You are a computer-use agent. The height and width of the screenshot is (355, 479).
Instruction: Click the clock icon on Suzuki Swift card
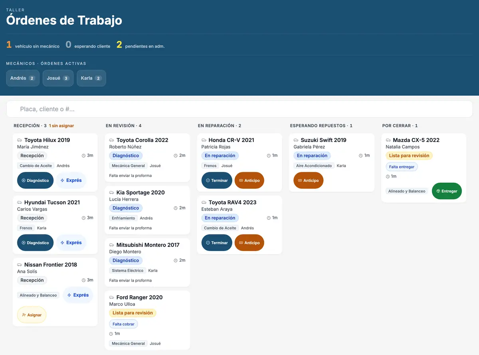tap(360, 156)
